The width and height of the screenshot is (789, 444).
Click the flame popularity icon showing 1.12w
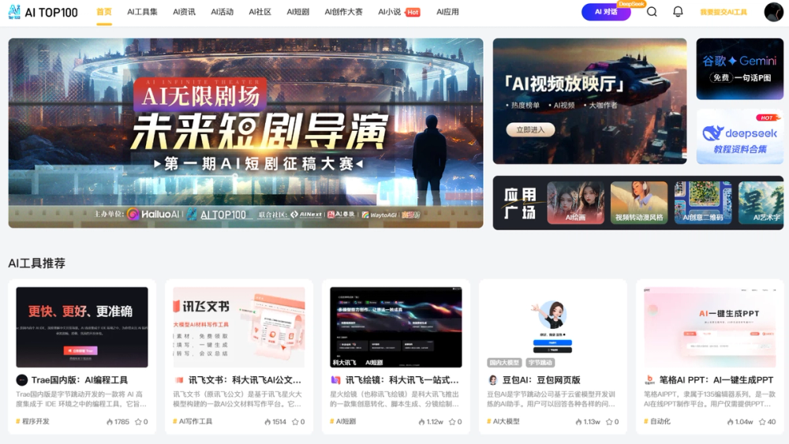pyautogui.click(x=421, y=422)
